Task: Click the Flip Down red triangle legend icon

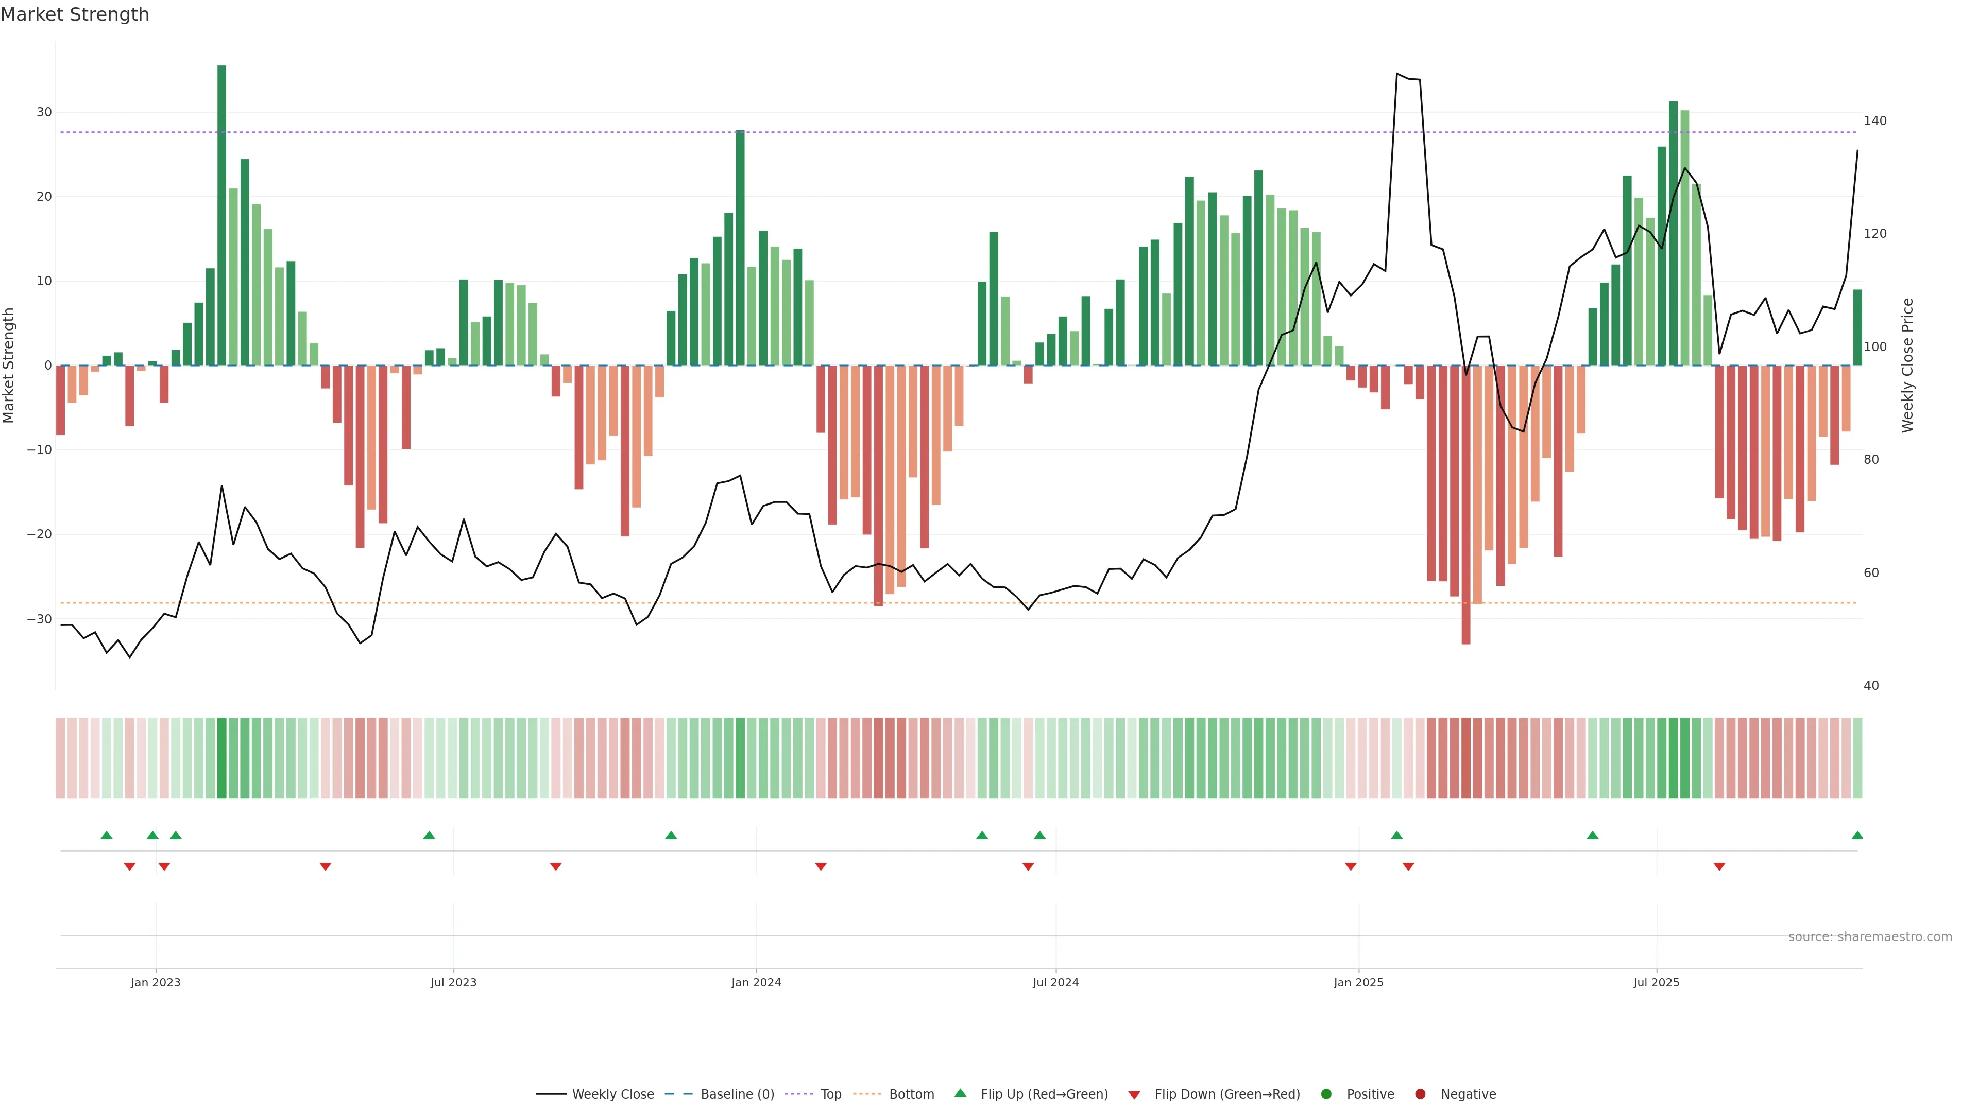Action: pyautogui.click(x=1134, y=1095)
